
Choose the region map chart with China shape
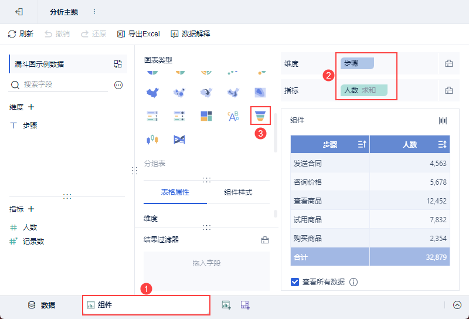(x=152, y=93)
